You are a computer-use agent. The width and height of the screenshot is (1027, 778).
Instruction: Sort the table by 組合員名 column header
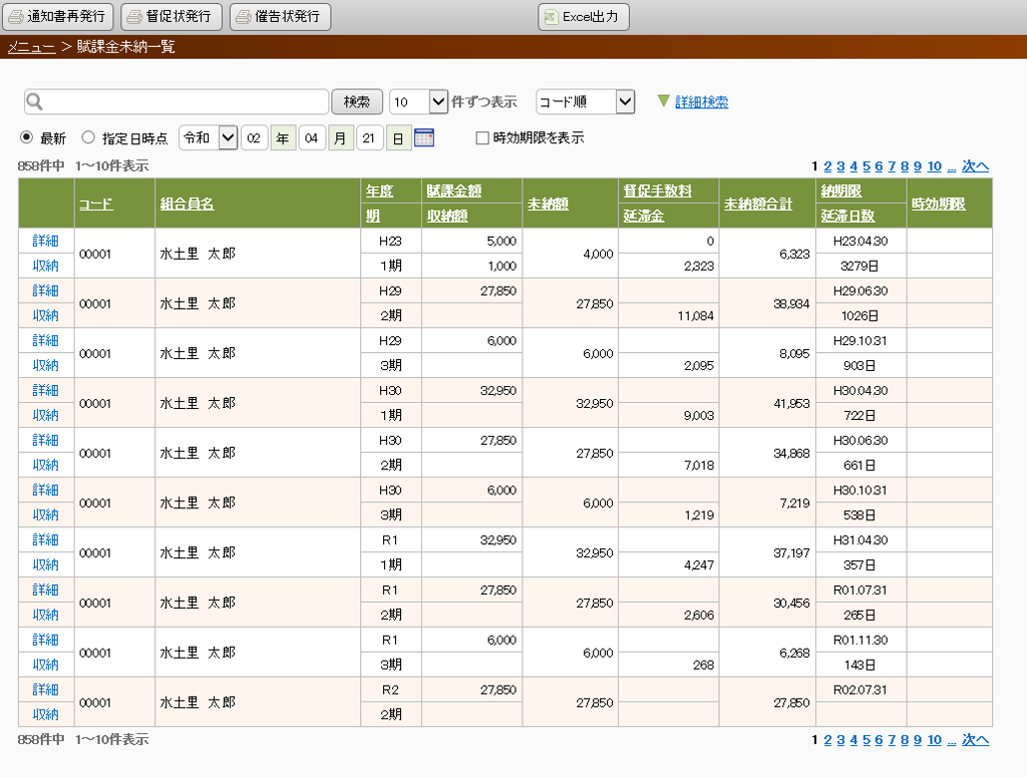[187, 204]
